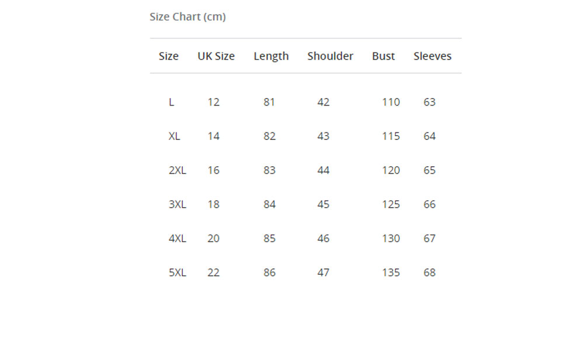The image size is (584, 350).
Task: Click the UK Size column header
Action: click(x=216, y=56)
